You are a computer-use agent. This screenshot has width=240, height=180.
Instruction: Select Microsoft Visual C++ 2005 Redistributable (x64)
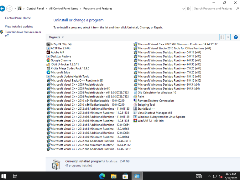[78, 88]
